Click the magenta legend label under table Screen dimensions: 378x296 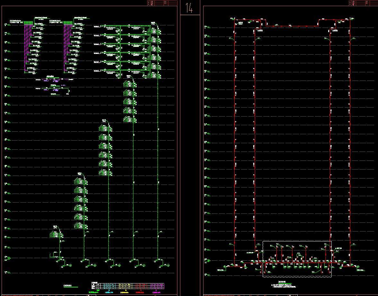(157, 292)
